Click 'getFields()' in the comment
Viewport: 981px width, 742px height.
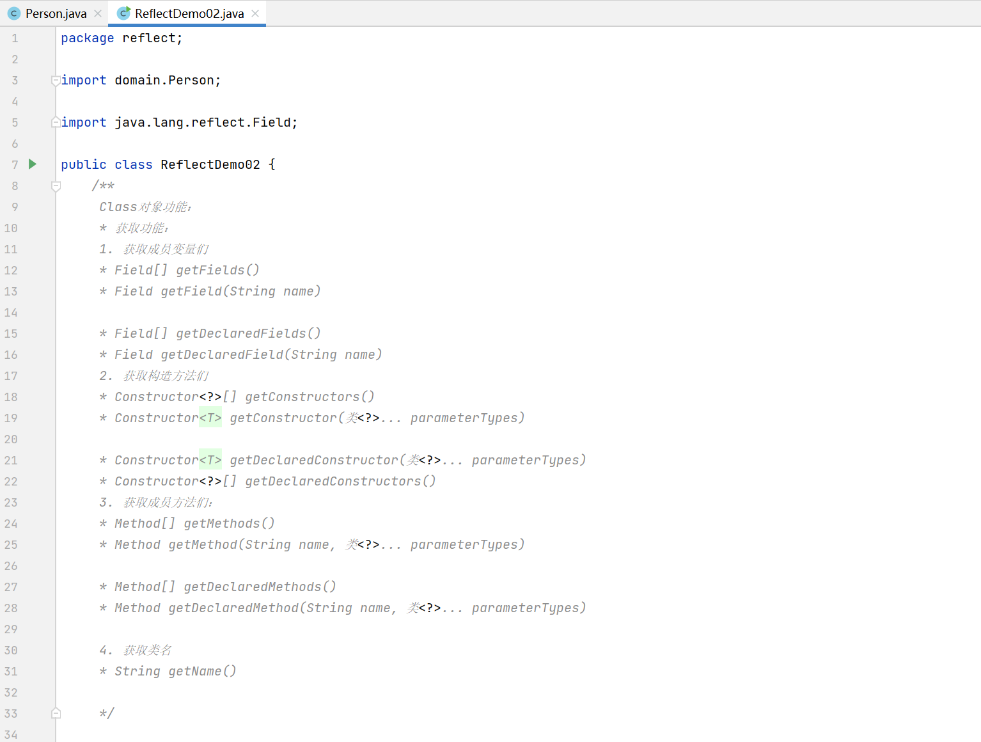click(218, 271)
